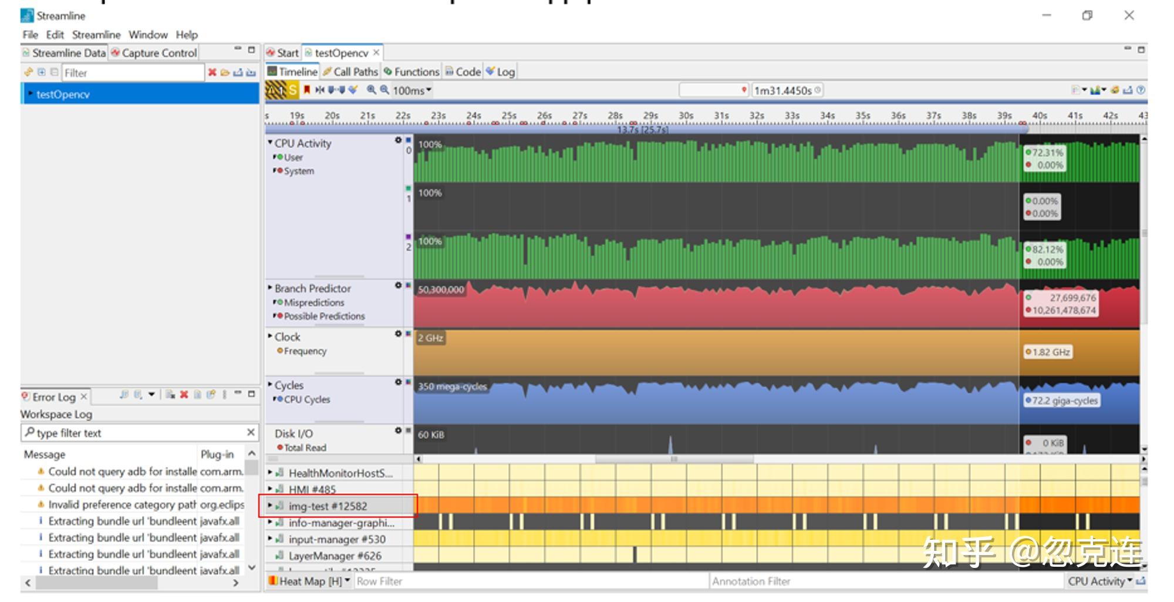1174x602 pixels.
Task: Click the red X delete icon beside Filter
Action: [x=212, y=72]
